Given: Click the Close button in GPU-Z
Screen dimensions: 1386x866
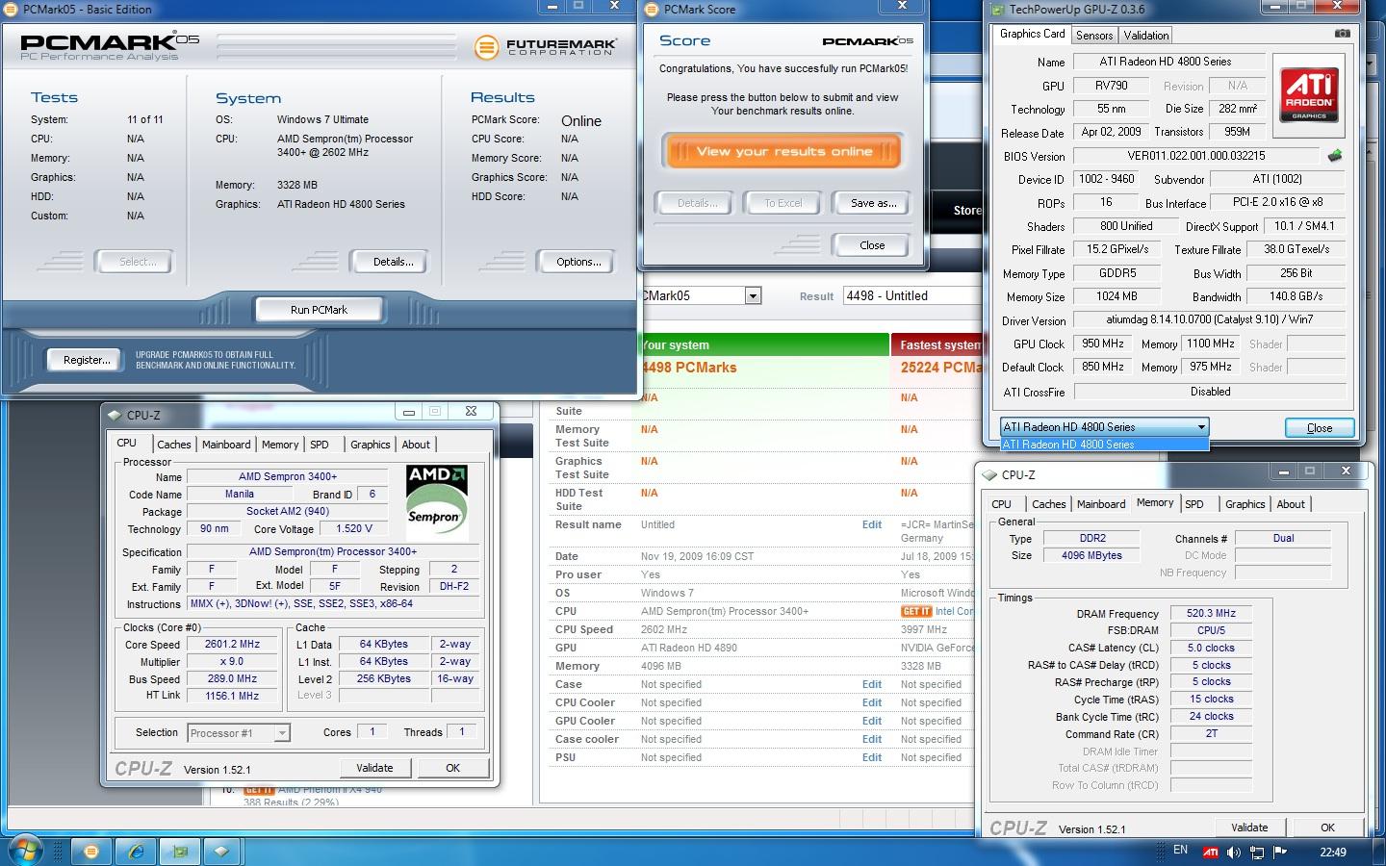Looking at the screenshot, I should pos(1320,428).
